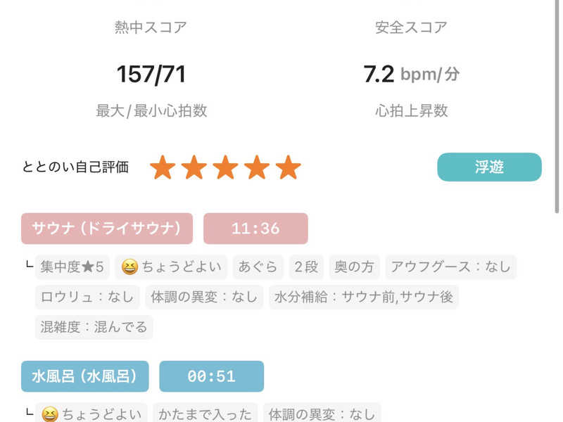Screen dimensions: 563x422
Task: Tap the かたまで入った tag
Action: point(205,414)
